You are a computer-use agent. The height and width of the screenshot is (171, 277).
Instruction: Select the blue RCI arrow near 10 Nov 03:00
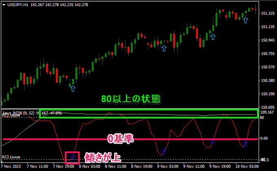(245, 143)
